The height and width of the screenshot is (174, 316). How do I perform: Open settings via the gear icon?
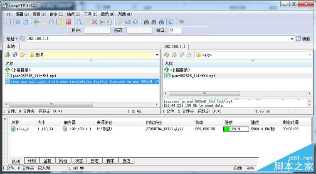tap(18, 22)
